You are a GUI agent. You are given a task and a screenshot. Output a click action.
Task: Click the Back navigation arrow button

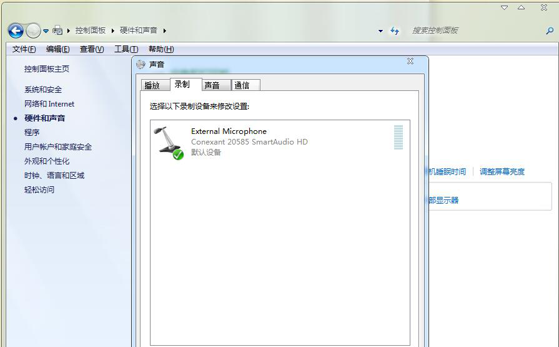16,31
